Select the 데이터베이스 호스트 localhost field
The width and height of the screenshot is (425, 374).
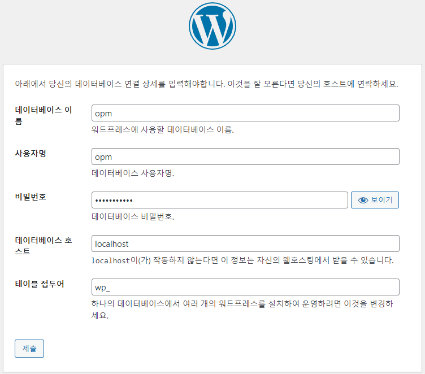coord(245,243)
